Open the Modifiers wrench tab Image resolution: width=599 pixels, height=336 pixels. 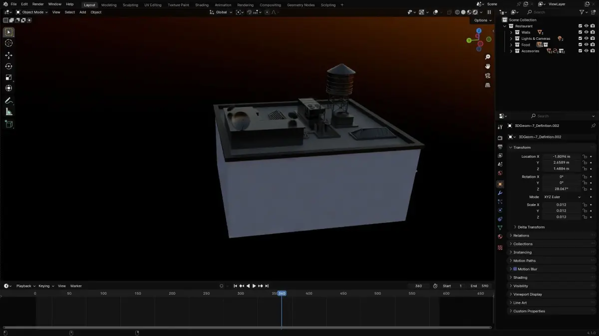coord(500,193)
